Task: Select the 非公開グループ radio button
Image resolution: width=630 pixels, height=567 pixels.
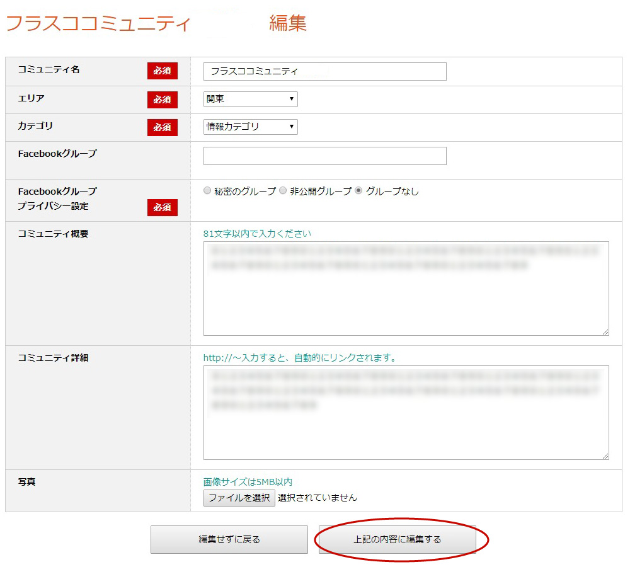Action: (283, 190)
